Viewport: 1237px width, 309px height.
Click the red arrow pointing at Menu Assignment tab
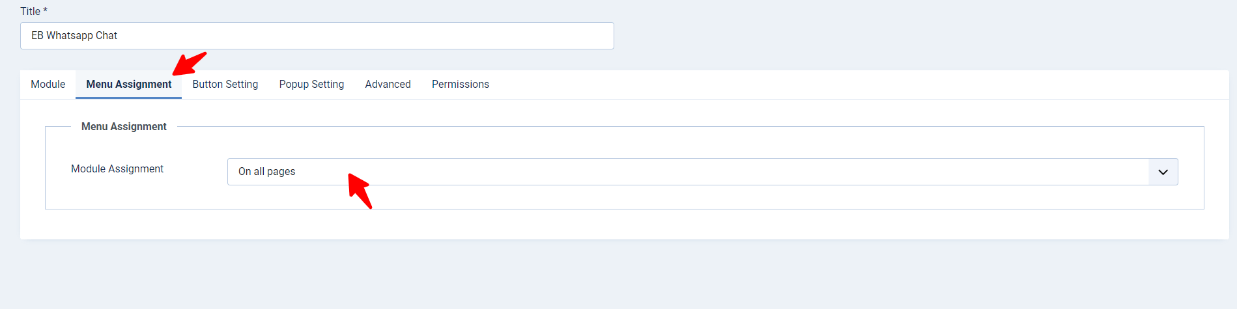click(x=189, y=64)
